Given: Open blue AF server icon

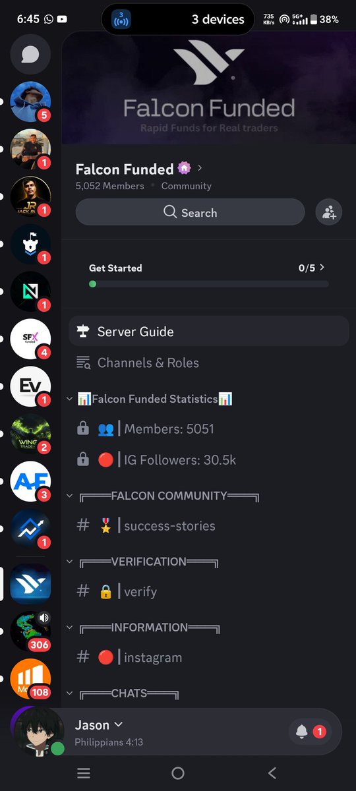Looking at the screenshot, I should [30, 481].
